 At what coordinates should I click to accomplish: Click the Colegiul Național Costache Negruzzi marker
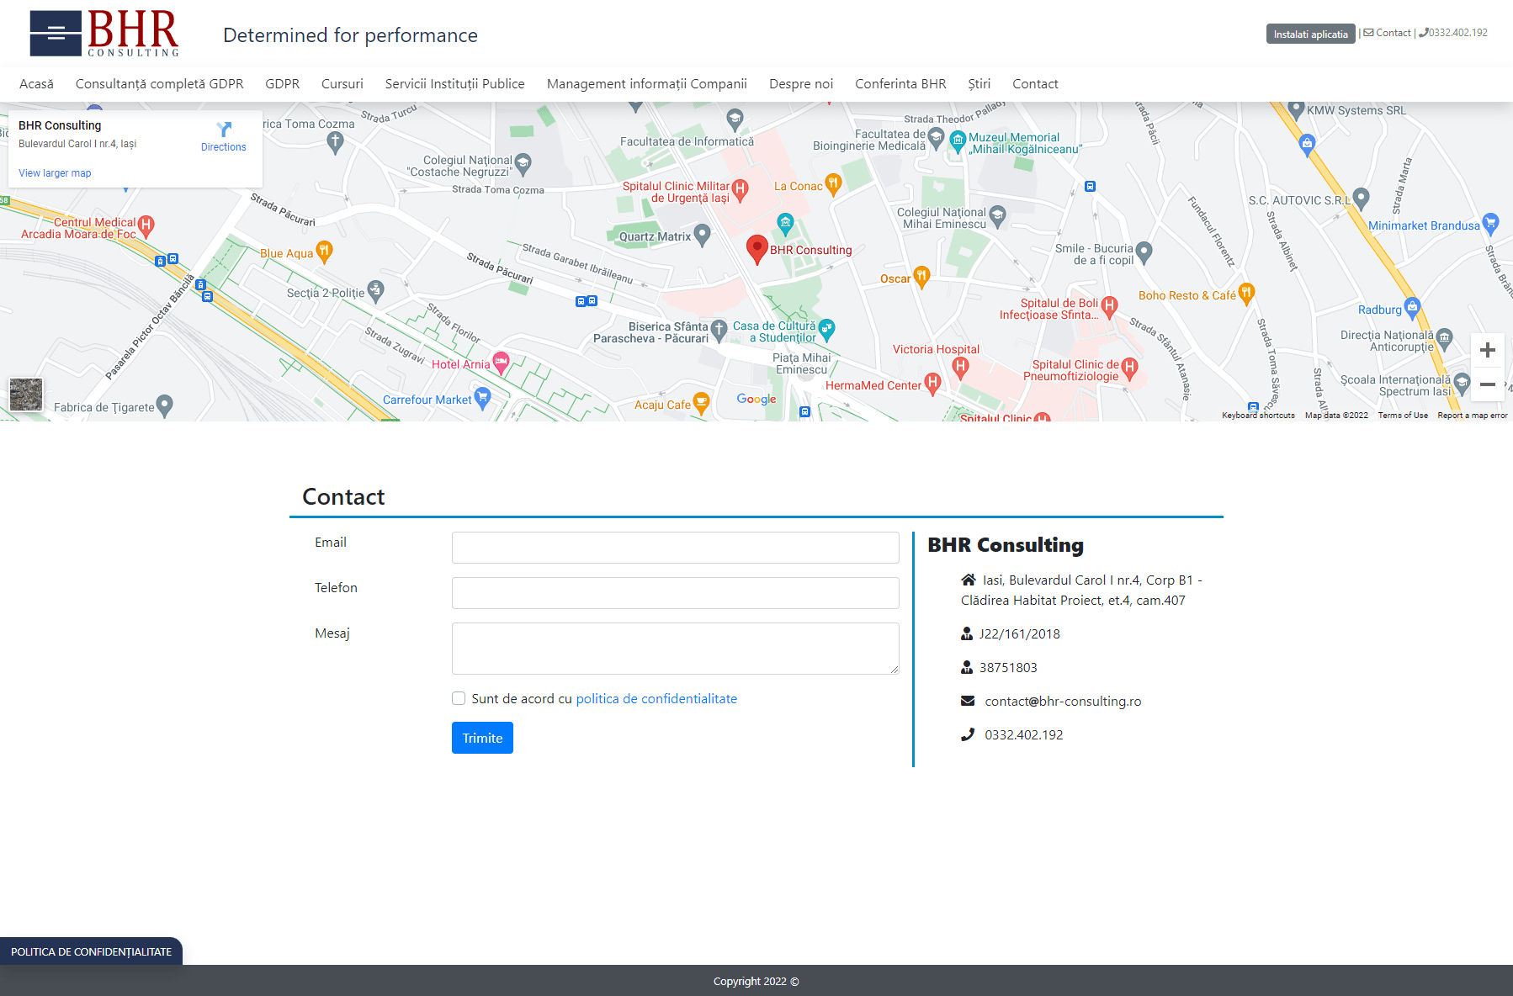click(x=523, y=163)
